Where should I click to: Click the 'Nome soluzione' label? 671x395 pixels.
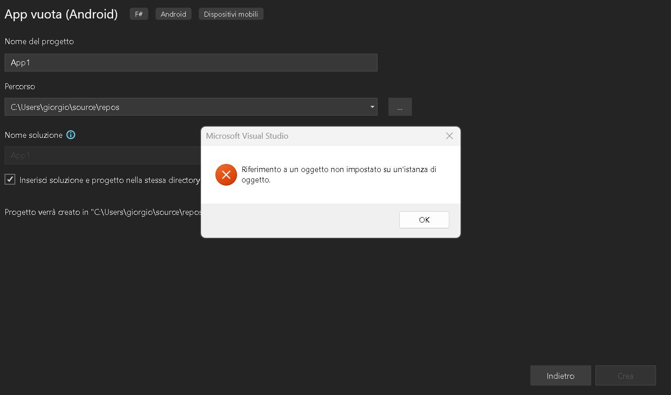pyautogui.click(x=34, y=135)
